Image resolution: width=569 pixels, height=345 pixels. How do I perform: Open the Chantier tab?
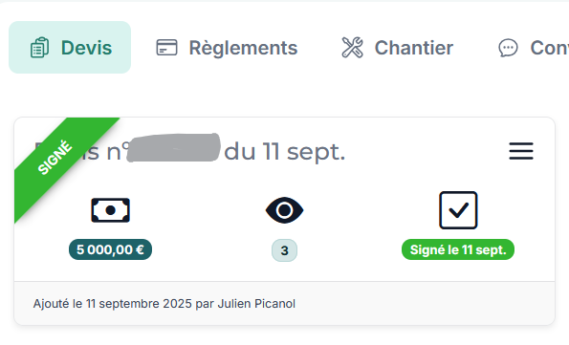(x=398, y=48)
